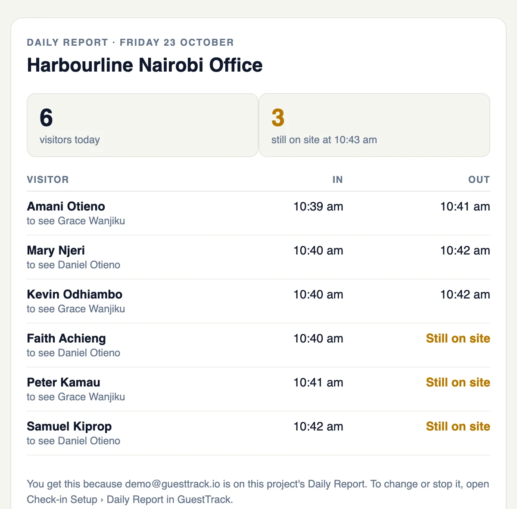Image resolution: width=517 pixels, height=509 pixels.
Task: Click the 'Daily Report · Friday 23 October' label
Action: coord(131,42)
